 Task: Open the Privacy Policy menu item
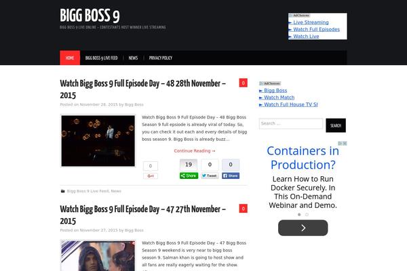(160, 58)
